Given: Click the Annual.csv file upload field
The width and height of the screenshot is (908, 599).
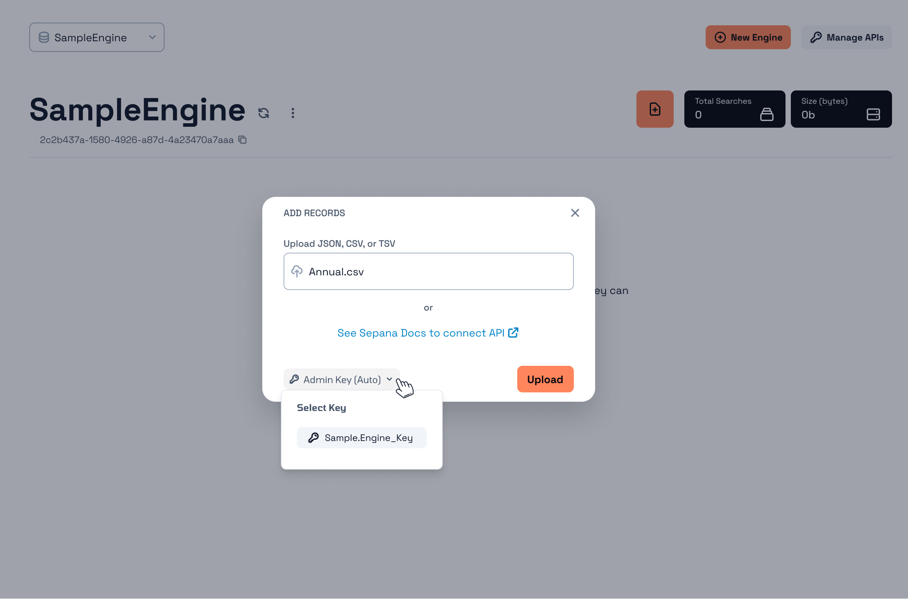Looking at the screenshot, I should click(x=428, y=271).
